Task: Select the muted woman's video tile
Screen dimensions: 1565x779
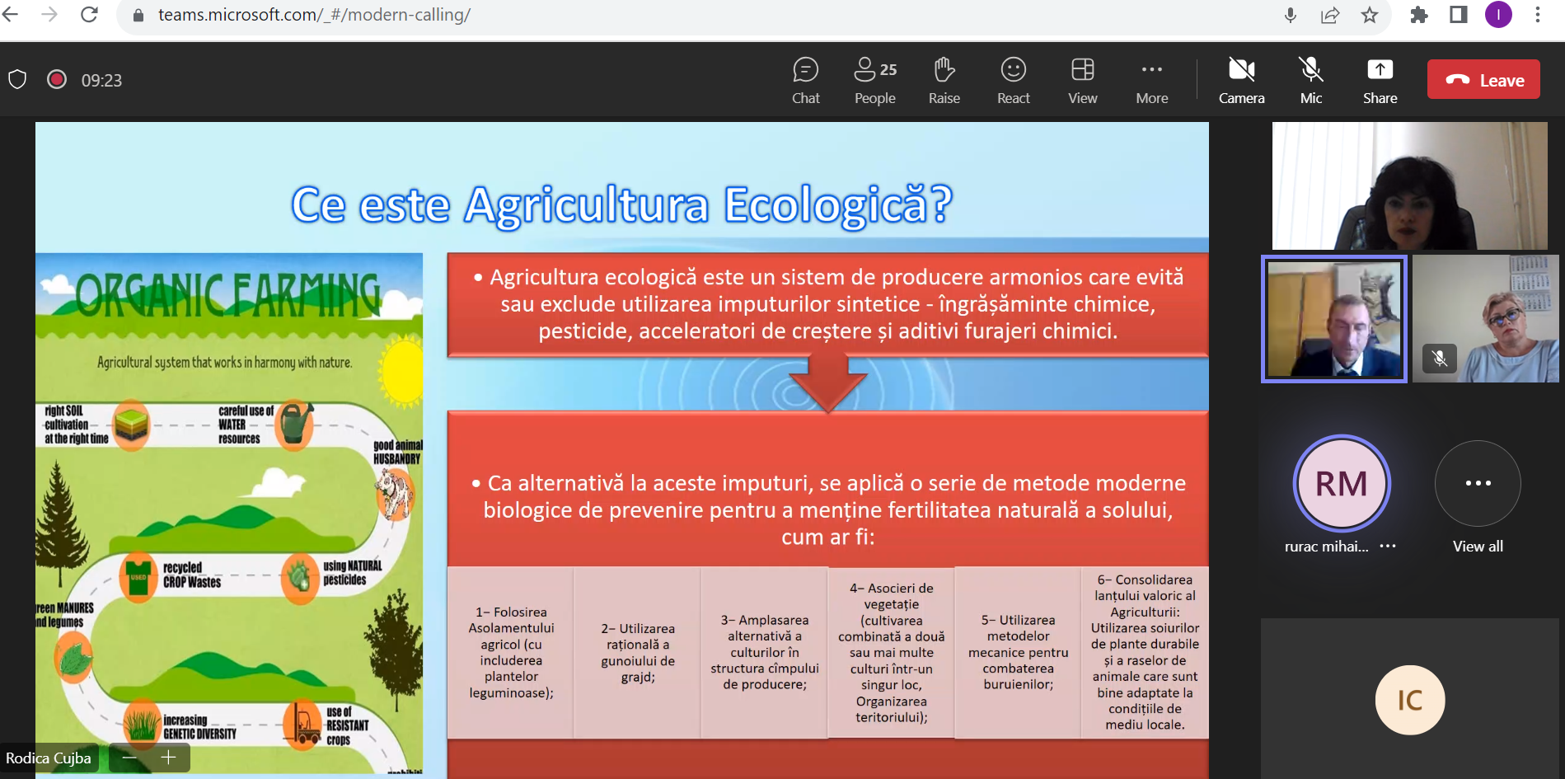Action: [x=1485, y=319]
